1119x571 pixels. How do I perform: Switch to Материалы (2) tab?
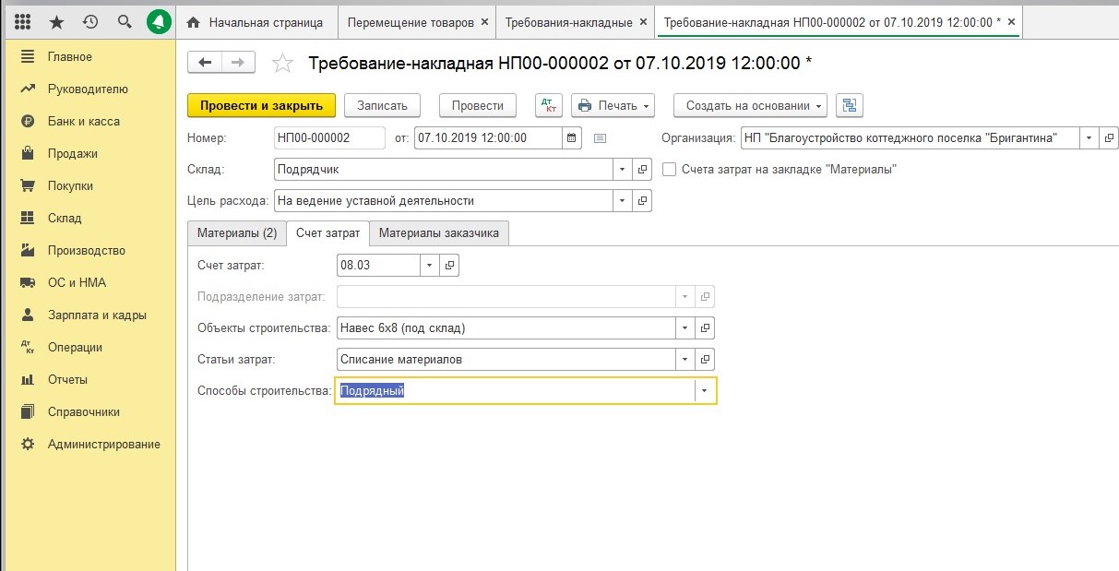pos(236,233)
